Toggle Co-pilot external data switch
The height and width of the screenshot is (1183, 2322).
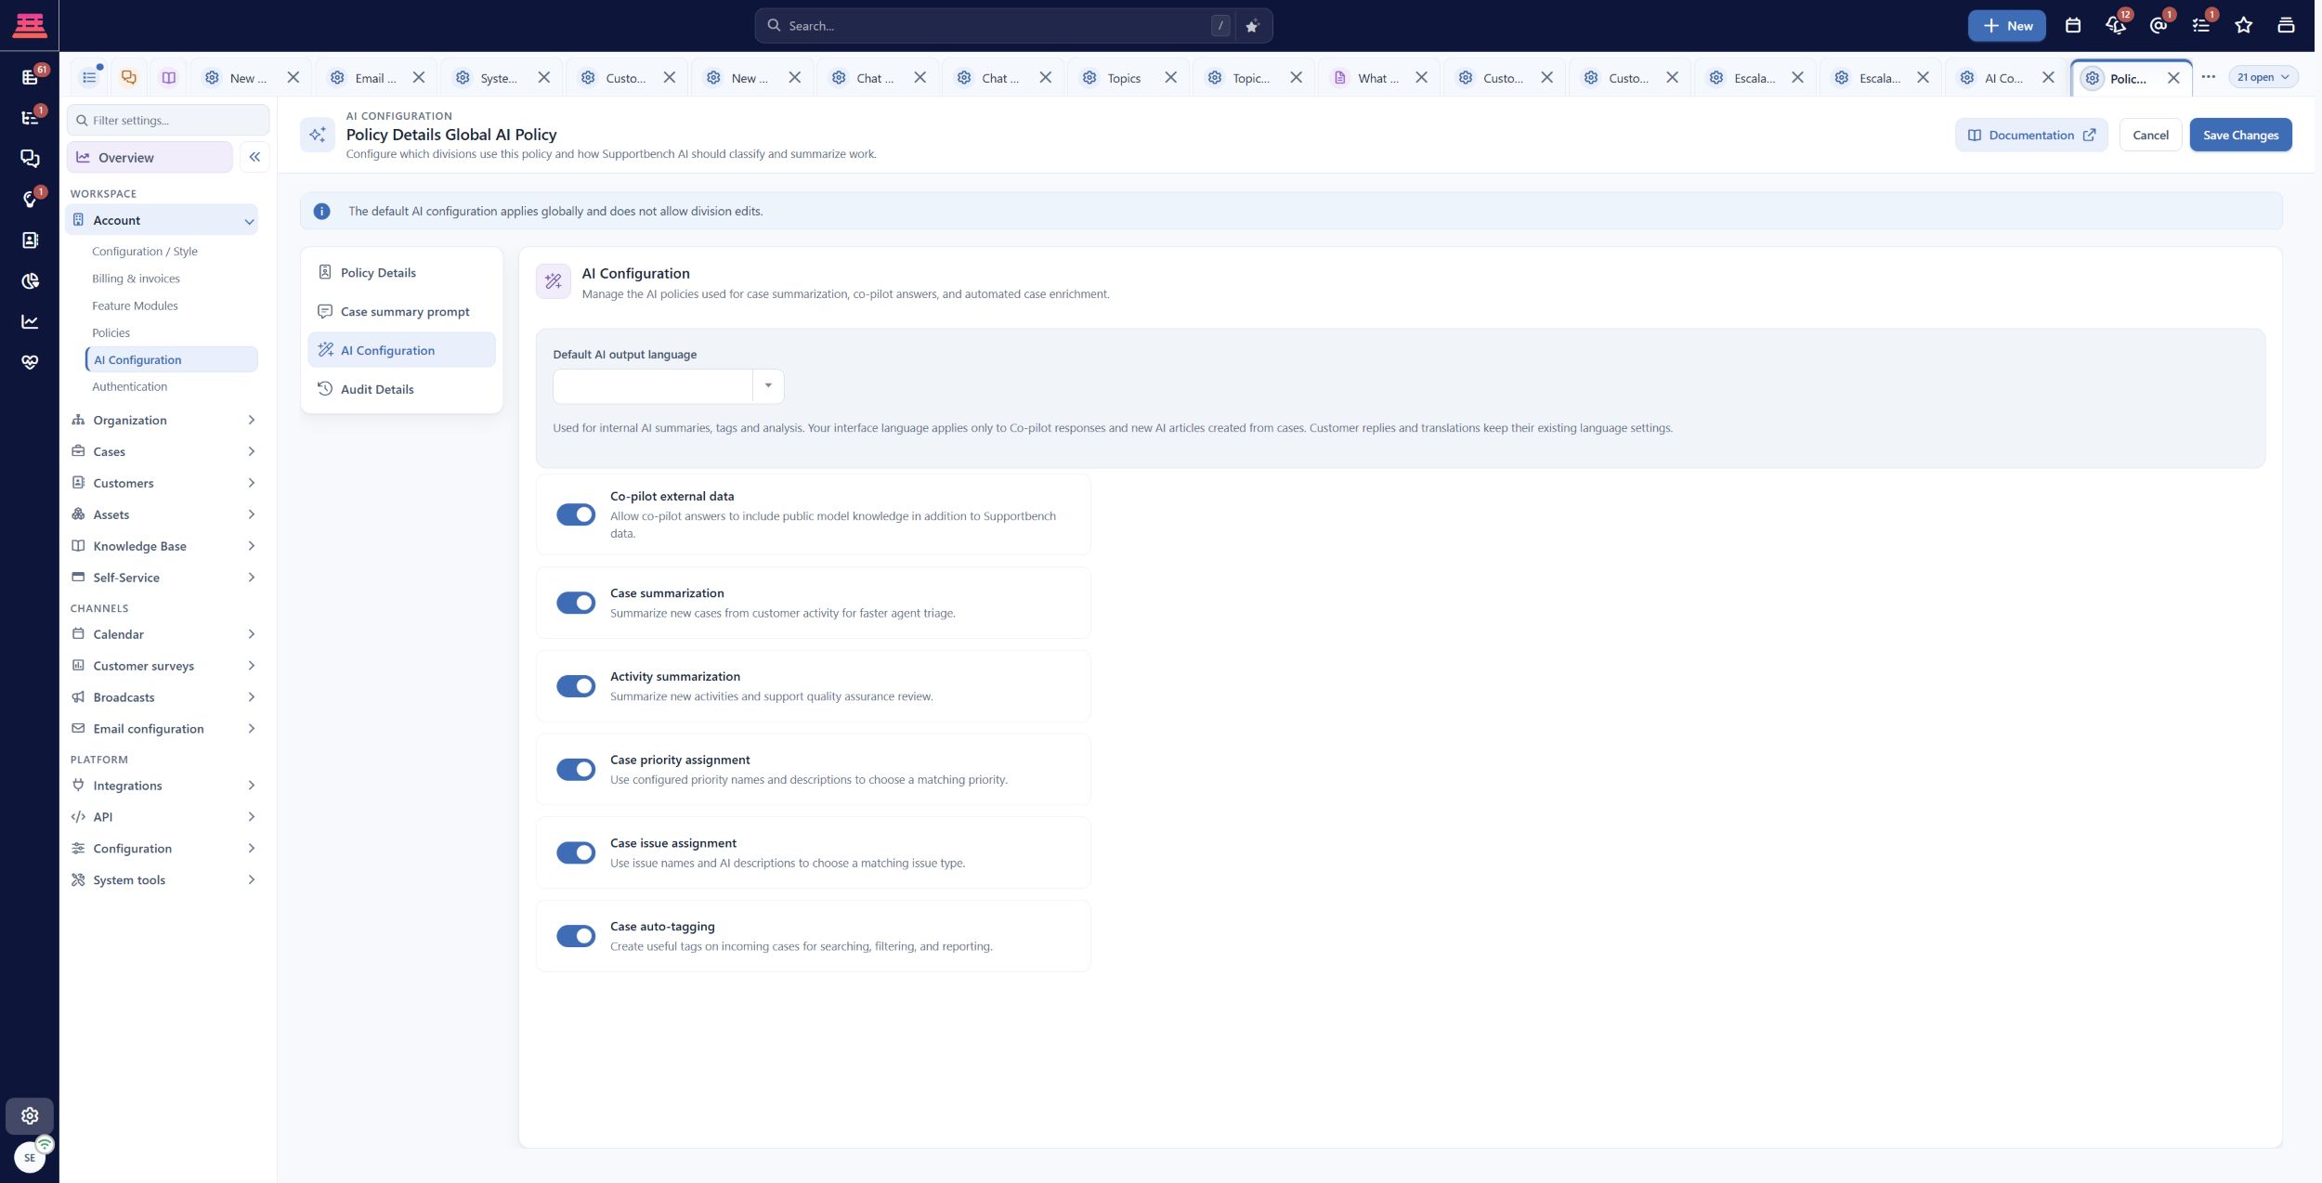pyautogui.click(x=576, y=514)
